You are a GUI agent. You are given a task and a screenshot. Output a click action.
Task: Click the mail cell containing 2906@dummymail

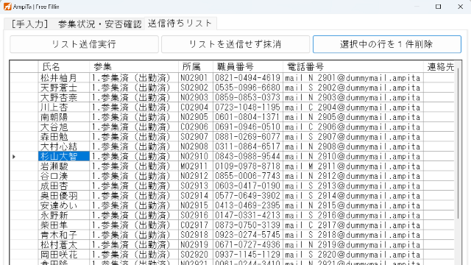[x=353, y=127]
